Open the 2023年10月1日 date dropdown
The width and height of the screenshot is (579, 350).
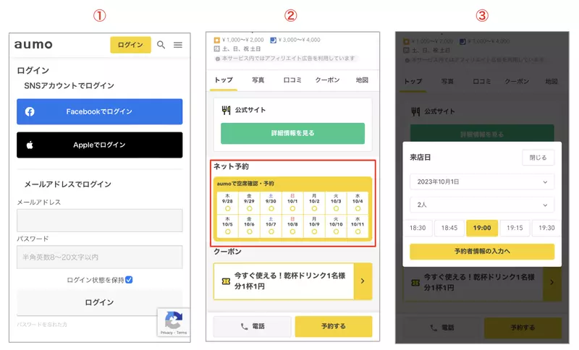point(482,182)
